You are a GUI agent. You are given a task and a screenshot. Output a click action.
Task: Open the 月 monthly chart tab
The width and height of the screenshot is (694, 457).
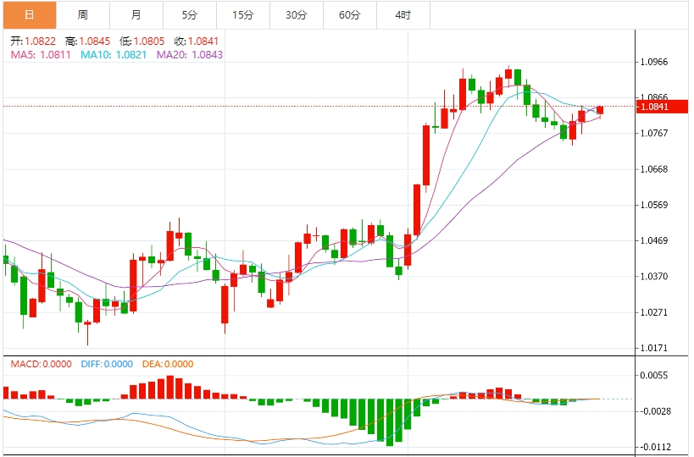click(x=136, y=15)
